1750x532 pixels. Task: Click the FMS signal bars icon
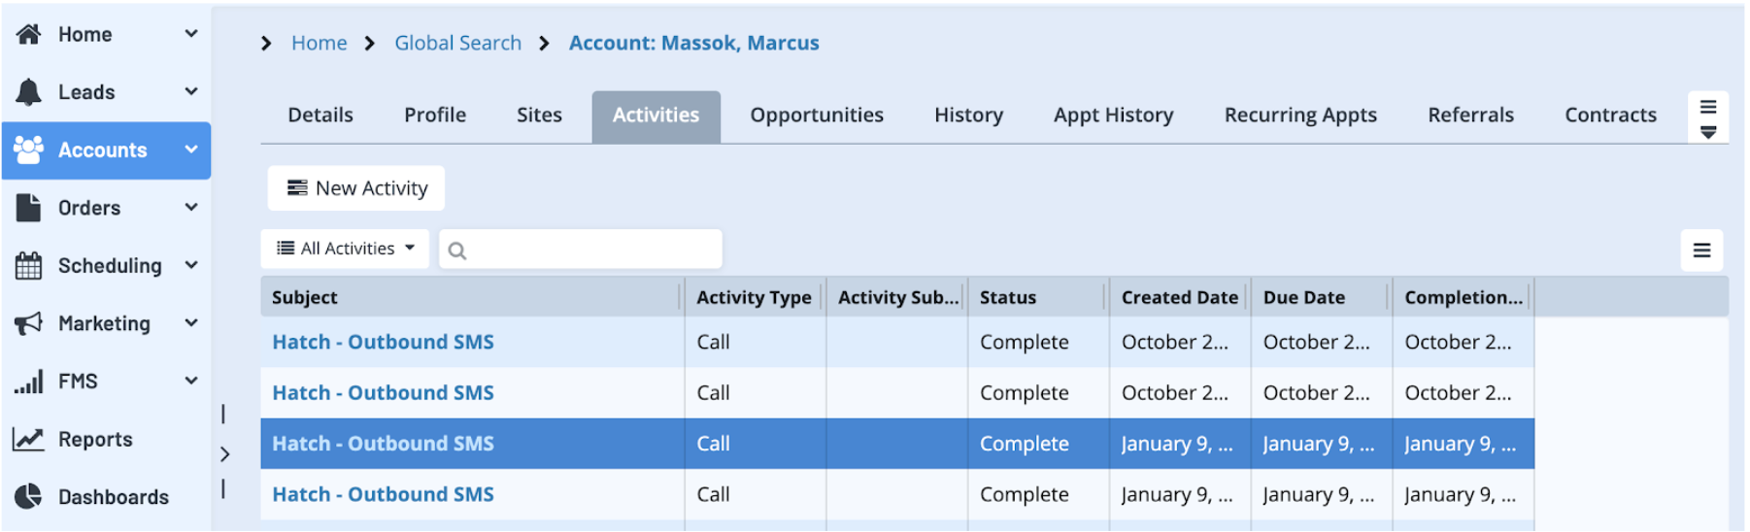[x=29, y=382]
